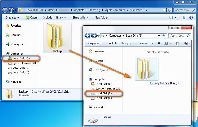Select Homegroup in the E: window sidebar
Screen dimensions: 198x127
point(98,70)
